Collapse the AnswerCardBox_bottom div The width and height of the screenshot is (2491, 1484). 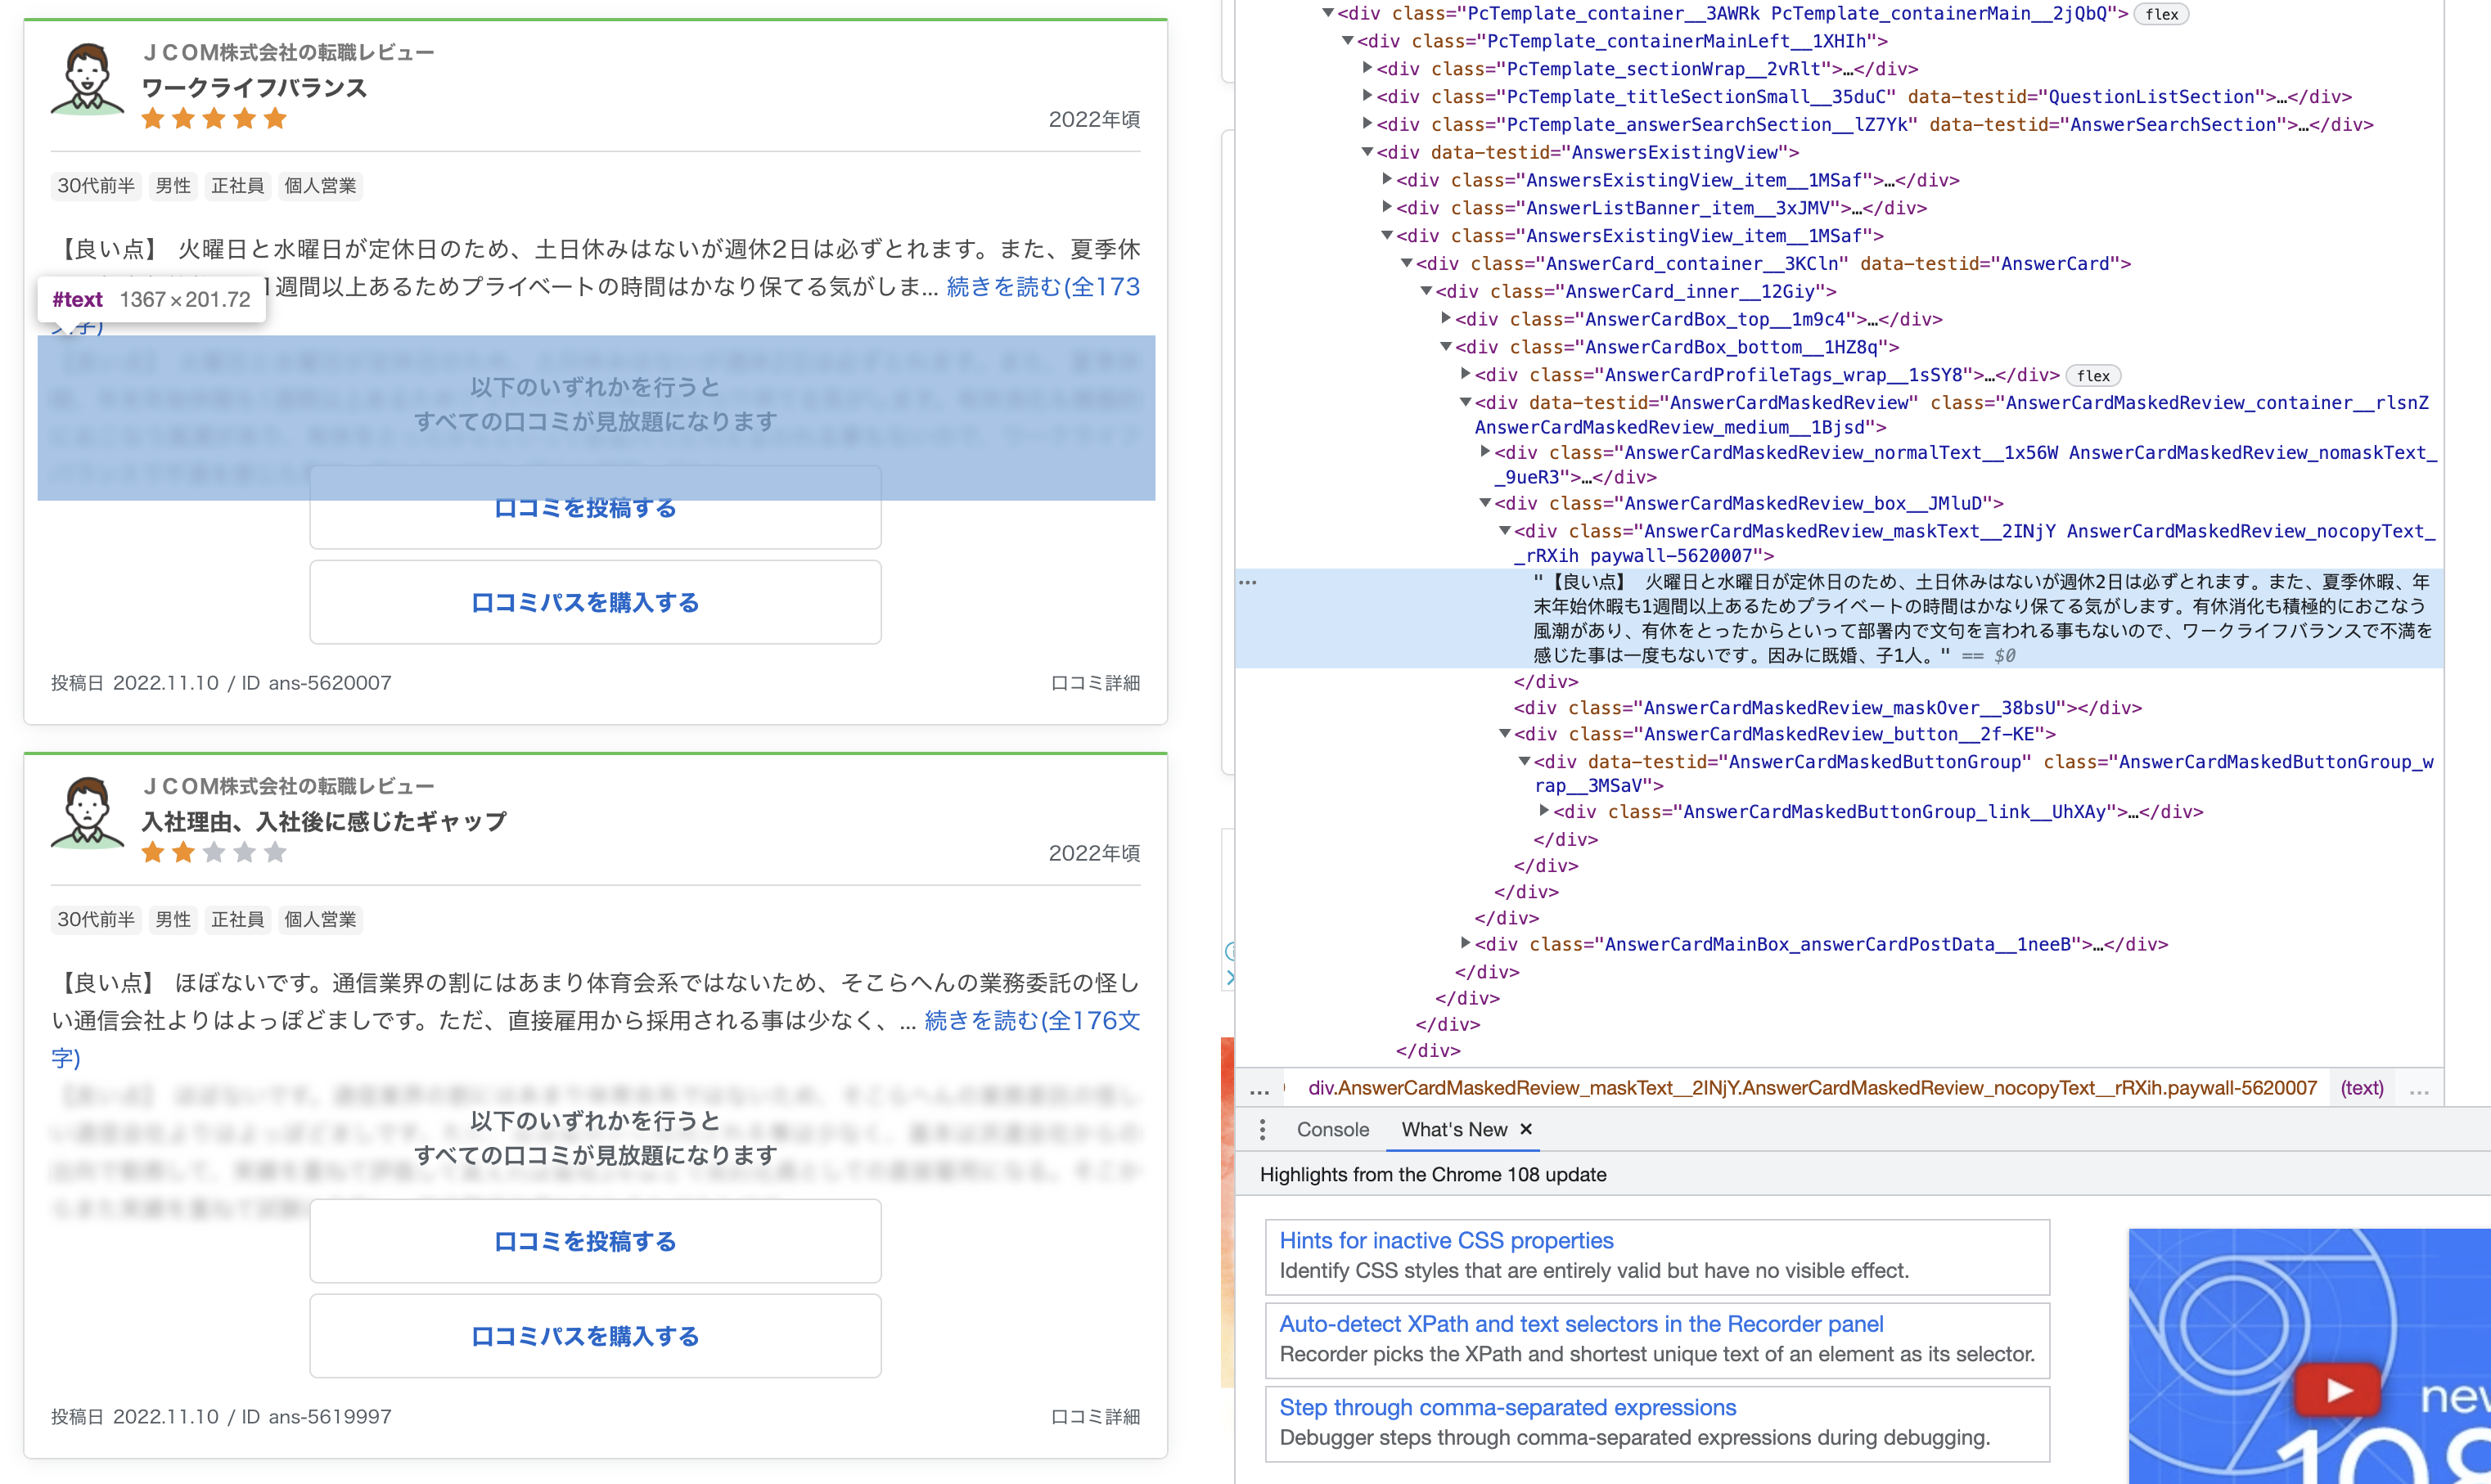pyautogui.click(x=1446, y=347)
